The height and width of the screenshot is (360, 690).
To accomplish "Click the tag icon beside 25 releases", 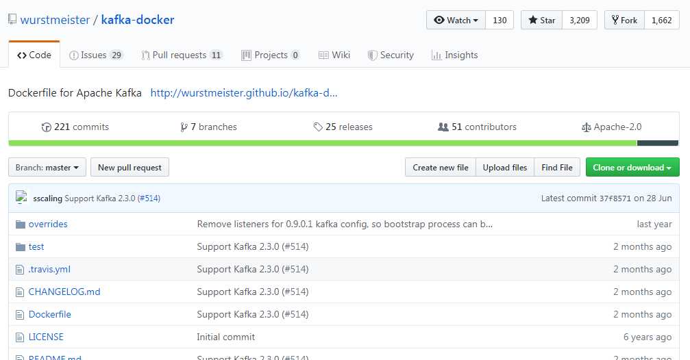I will pyautogui.click(x=318, y=127).
